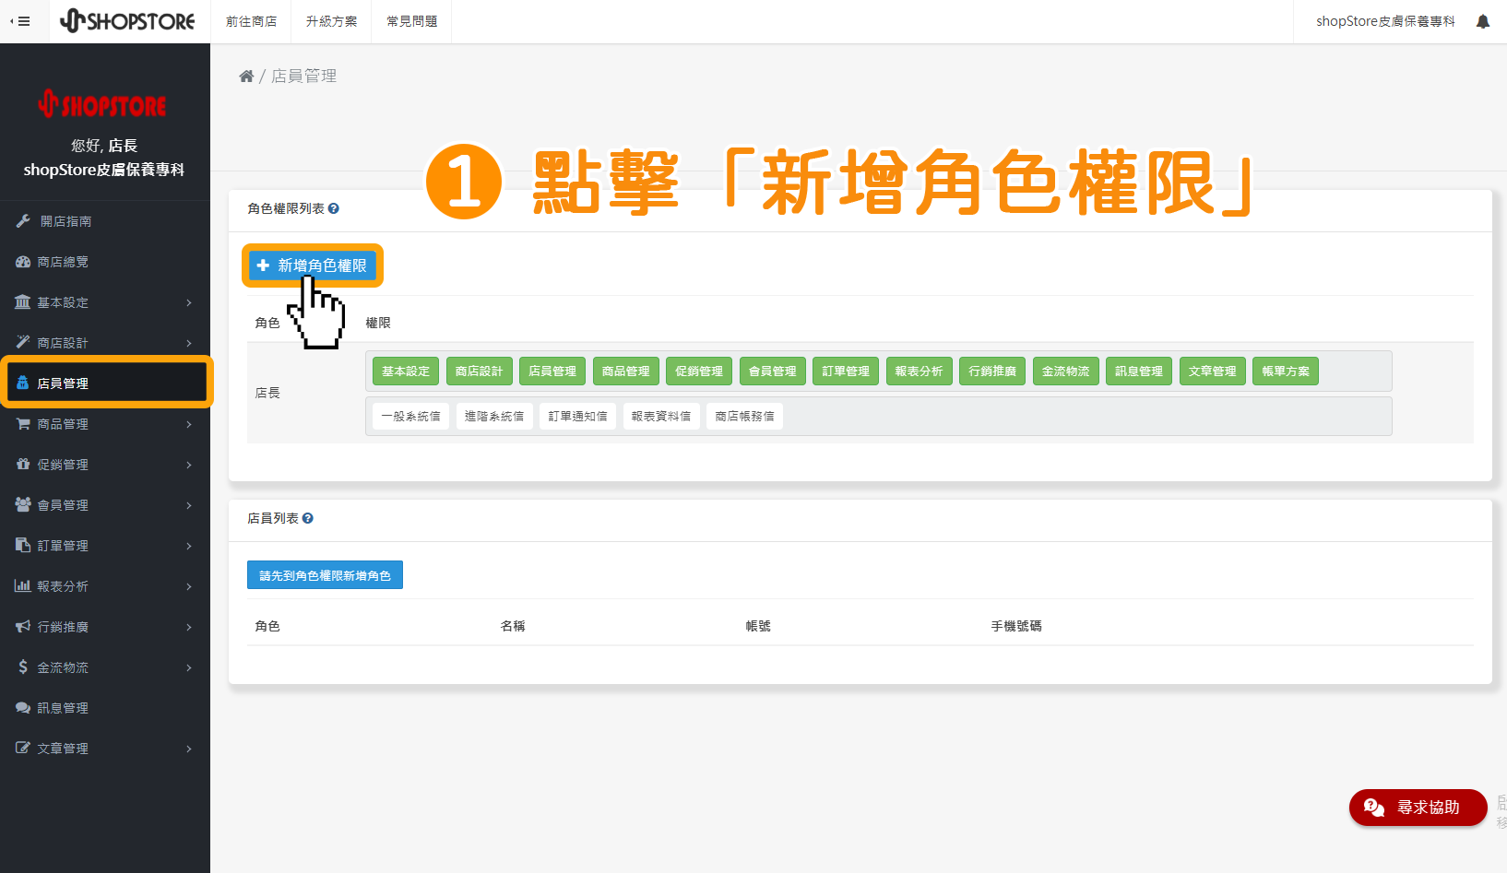Click the green 帳單方案 permission tag
This screenshot has width=1507, height=873.
pos(1286,372)
